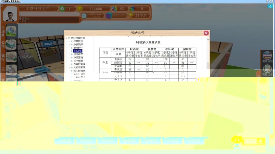Click 华北 专卖店 科技型 value 80

point(147,69)
